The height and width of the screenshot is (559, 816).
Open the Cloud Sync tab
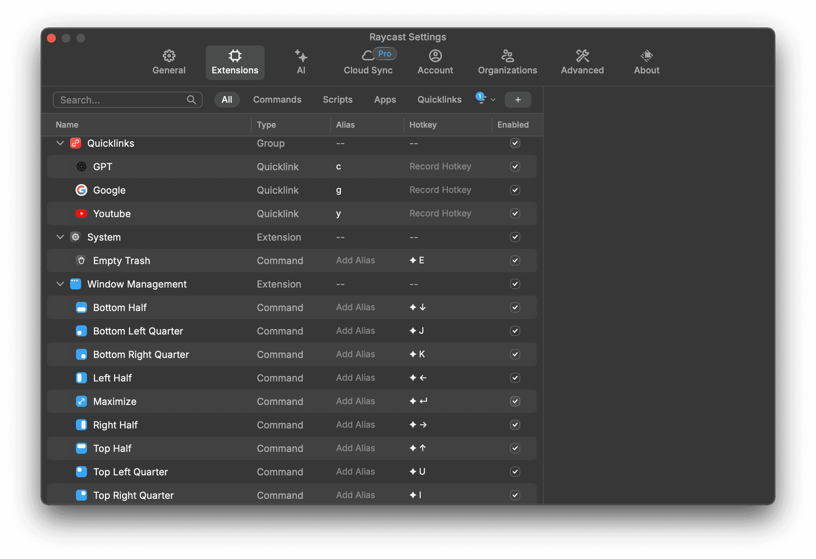pos(368,62)
